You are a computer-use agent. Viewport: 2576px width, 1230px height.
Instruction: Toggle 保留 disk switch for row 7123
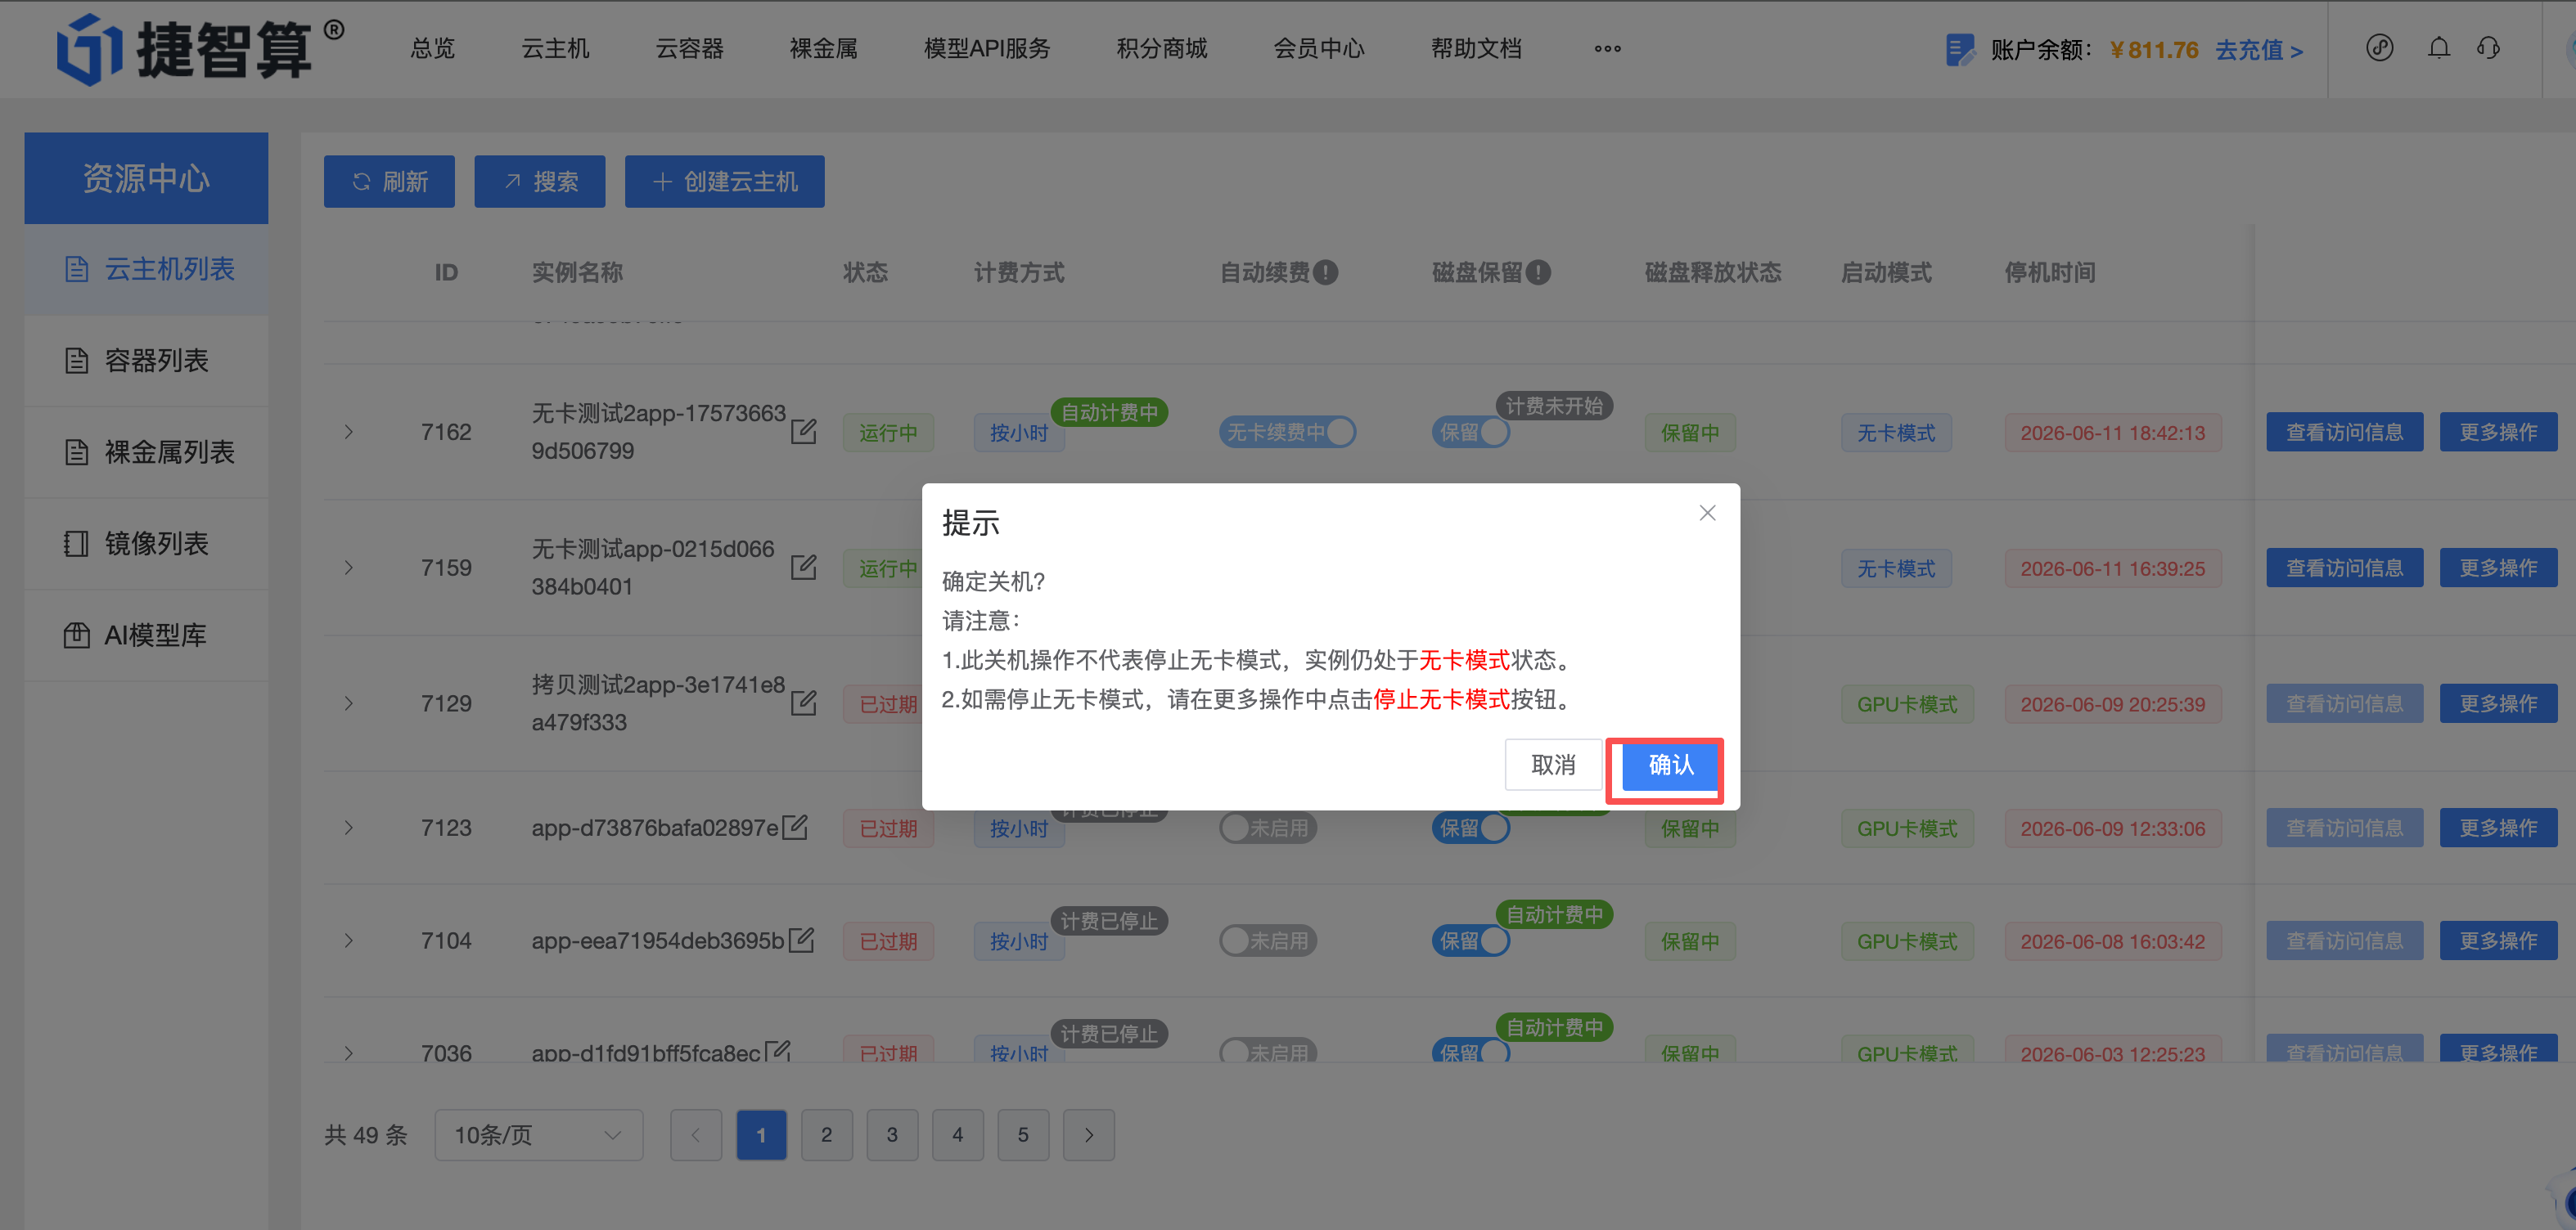[x=1471, y=828]
